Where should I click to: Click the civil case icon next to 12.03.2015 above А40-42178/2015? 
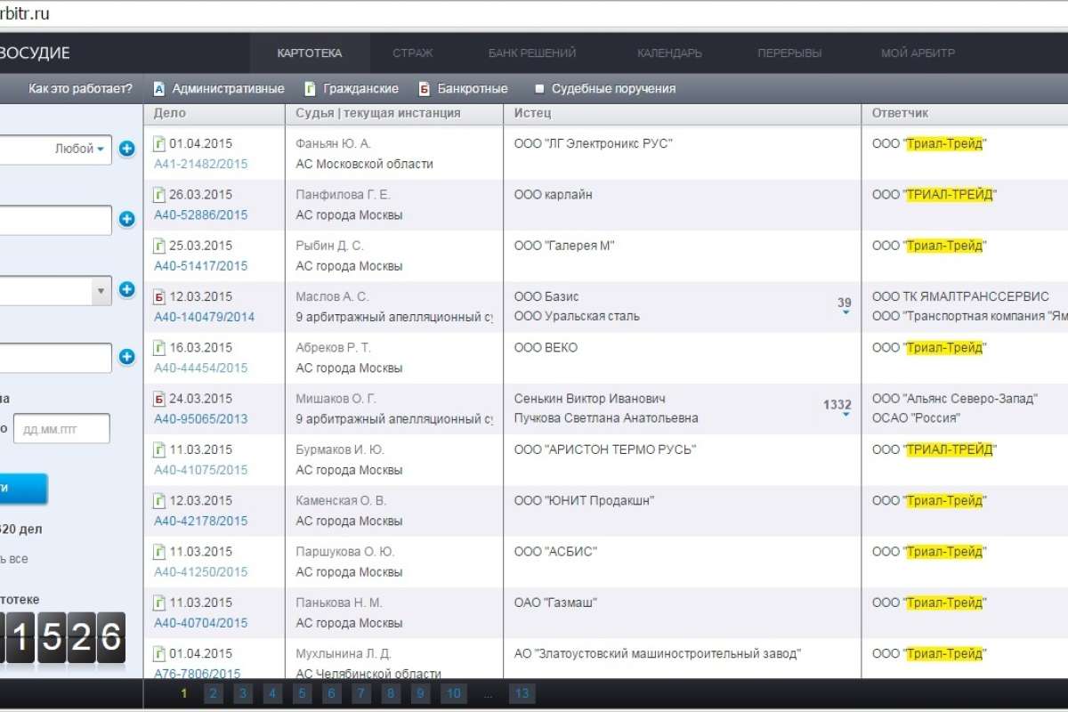[x=160, y=500]
